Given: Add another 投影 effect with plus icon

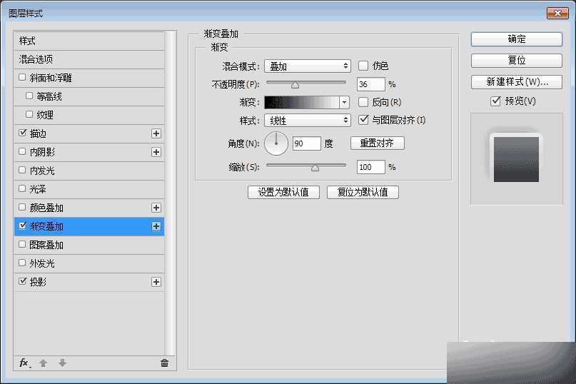Looking at the screenshot, I should [156, 282].
